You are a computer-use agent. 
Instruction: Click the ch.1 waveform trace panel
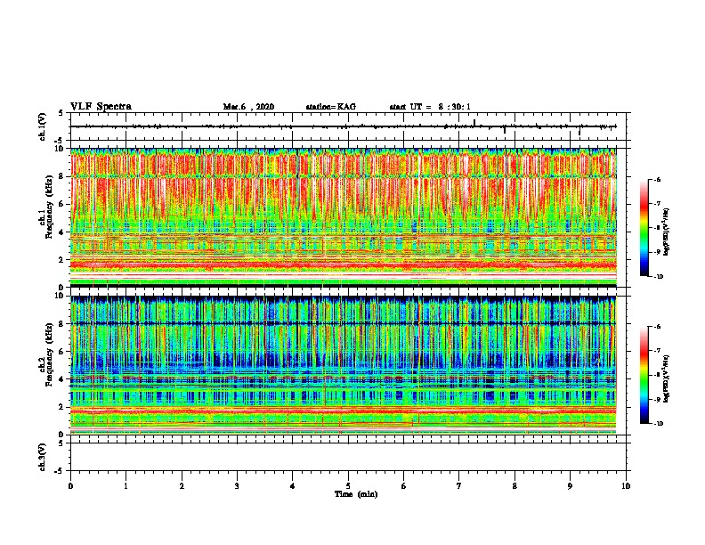click(348, 126)
